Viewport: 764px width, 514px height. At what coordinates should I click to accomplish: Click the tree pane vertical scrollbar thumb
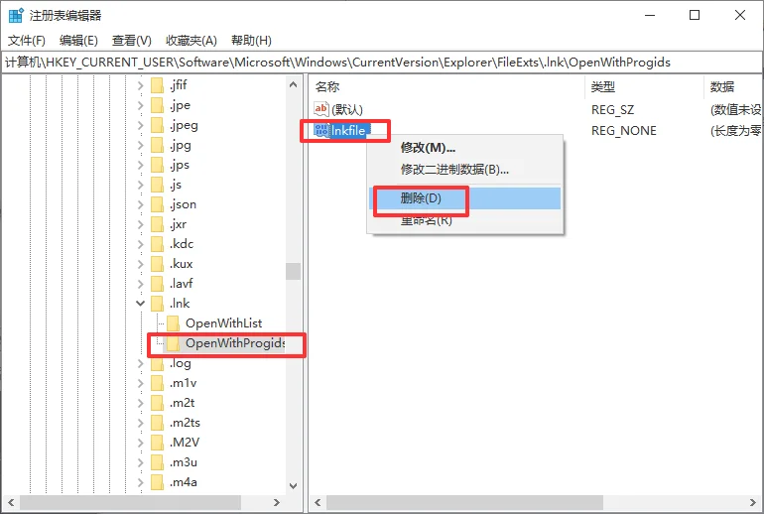293,271
